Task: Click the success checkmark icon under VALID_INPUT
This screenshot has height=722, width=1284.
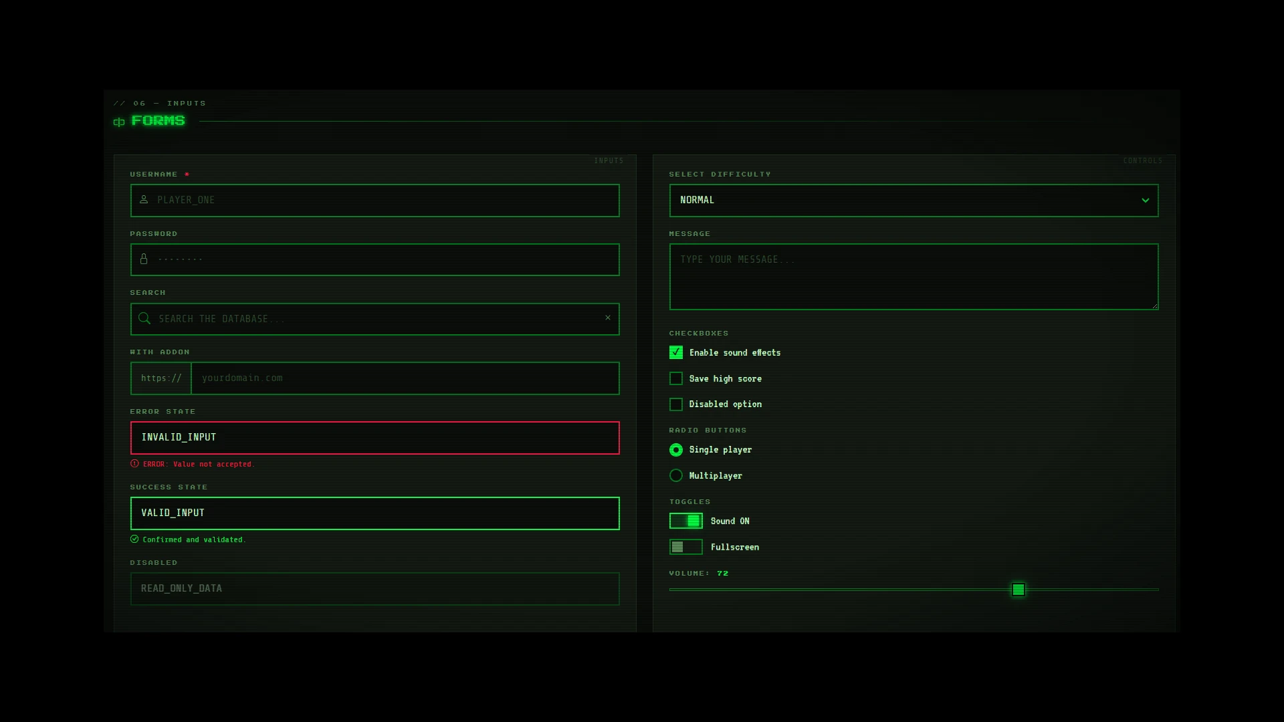Action: (x=134, y=539)
